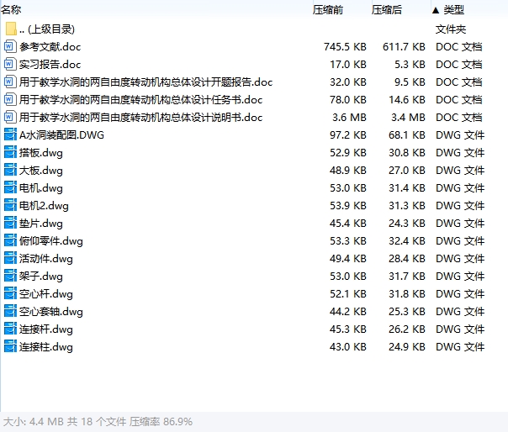Click the DWG icon for 垫片.dwg
Image resolution: width=508 pixels, height=432 pixels.
[10, 223]
